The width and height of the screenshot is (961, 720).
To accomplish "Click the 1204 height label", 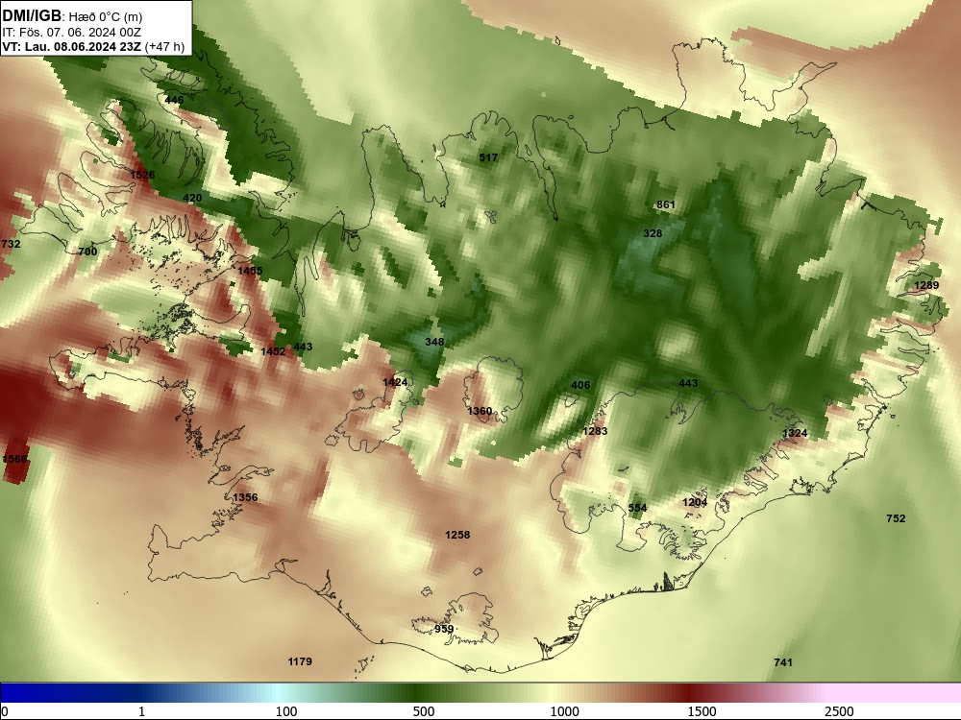I will click(x=695, y=503).
